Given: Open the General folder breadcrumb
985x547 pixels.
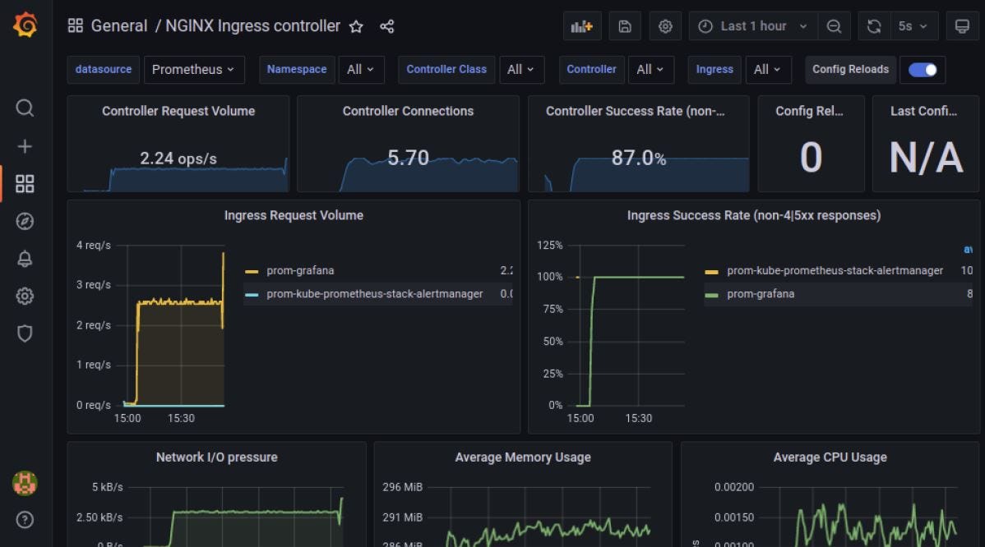Looking at the screenshot, I should pyautogui.click(x=120, y=26).
